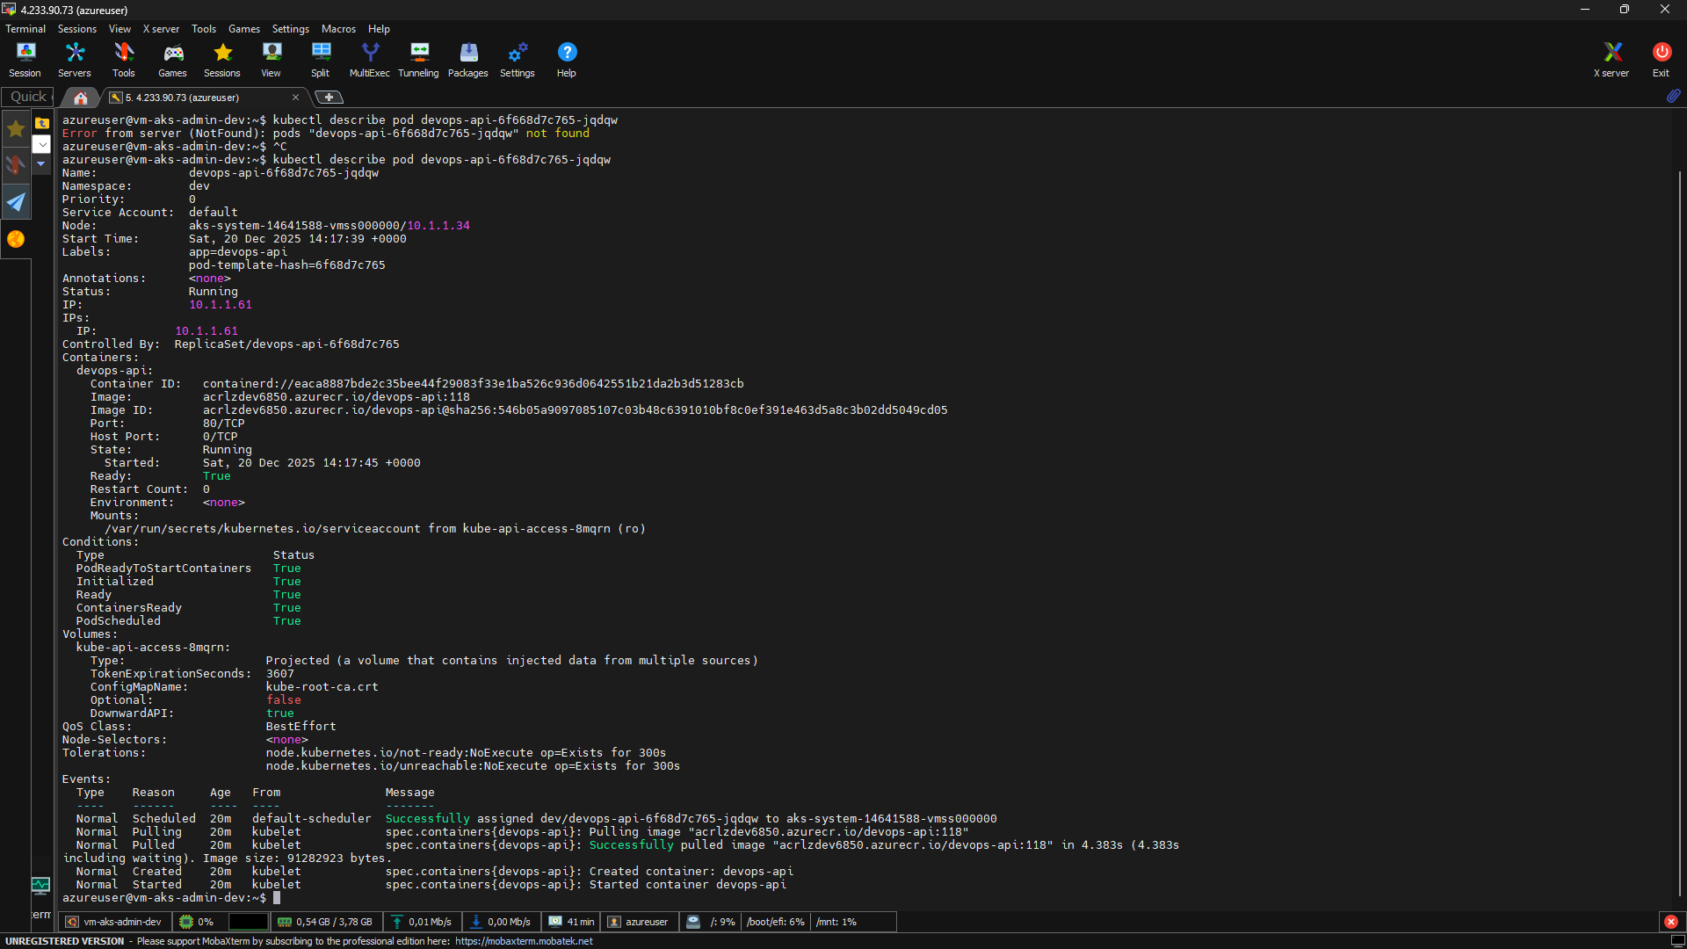The height and width of the screenshot is (949, 1687).
Task: Click the terminal vertical scrollbar
Action: 1679,527
